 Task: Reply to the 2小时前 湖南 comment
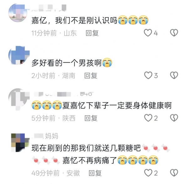[x=91, y=76]
